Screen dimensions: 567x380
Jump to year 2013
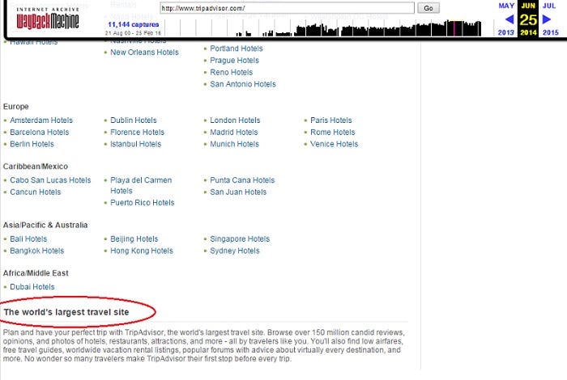click(506, 32)
